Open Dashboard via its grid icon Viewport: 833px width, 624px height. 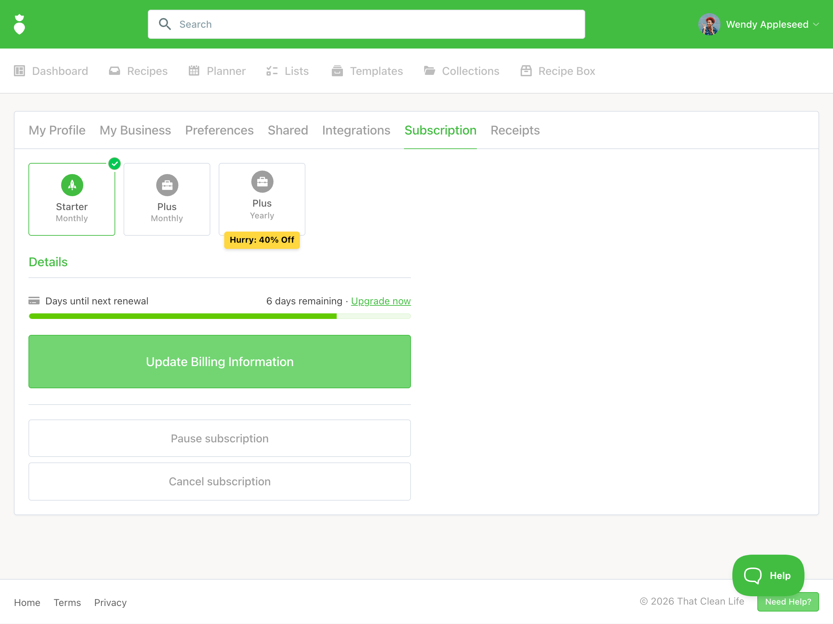point(19,71)
